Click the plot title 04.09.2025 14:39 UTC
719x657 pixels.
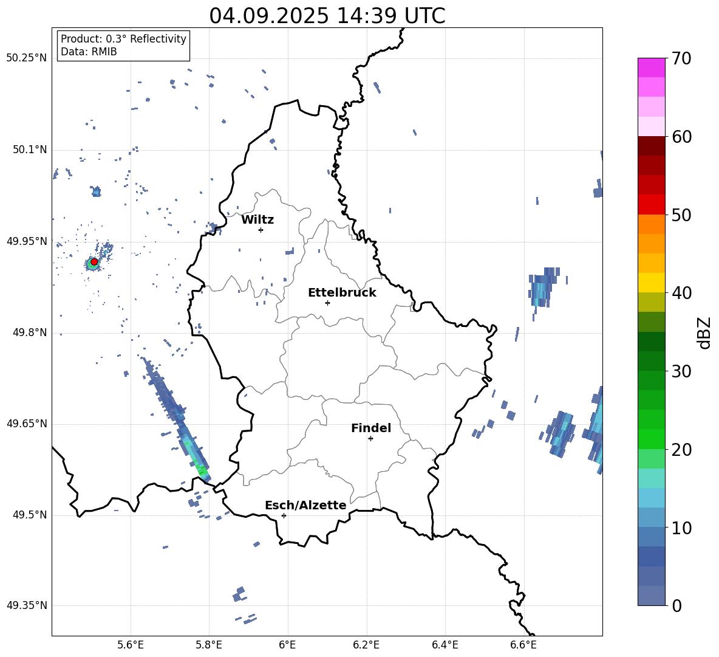(327, 16)
